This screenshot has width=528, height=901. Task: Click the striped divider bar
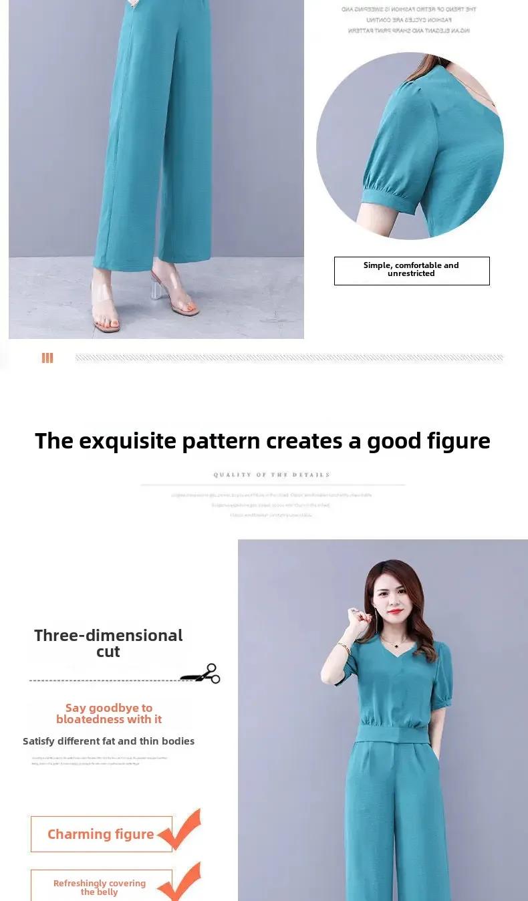[x=289, y=358]
